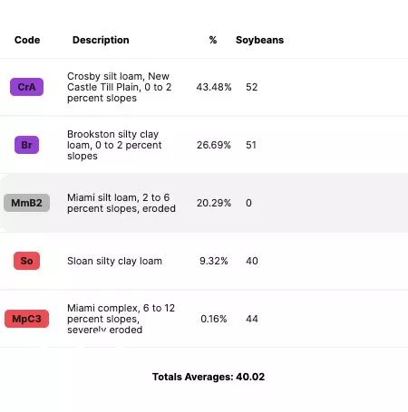Select the Miami complex severely eroded description
This screenshot has width=408, height=412.
tap(121, 319)
